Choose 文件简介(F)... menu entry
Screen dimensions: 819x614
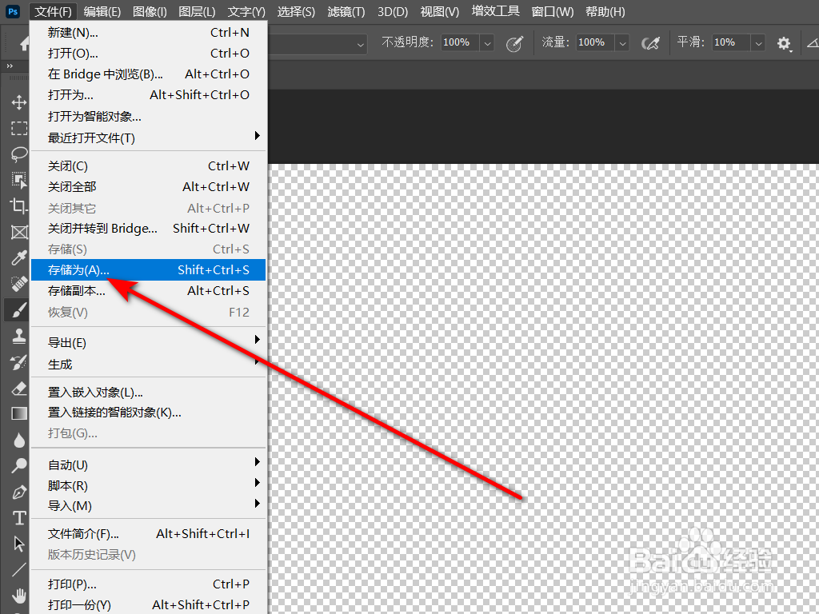(148, 533)
